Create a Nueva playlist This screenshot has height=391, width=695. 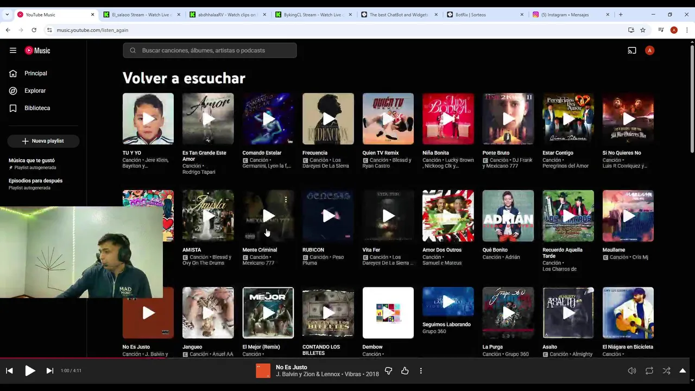(43, 141)
